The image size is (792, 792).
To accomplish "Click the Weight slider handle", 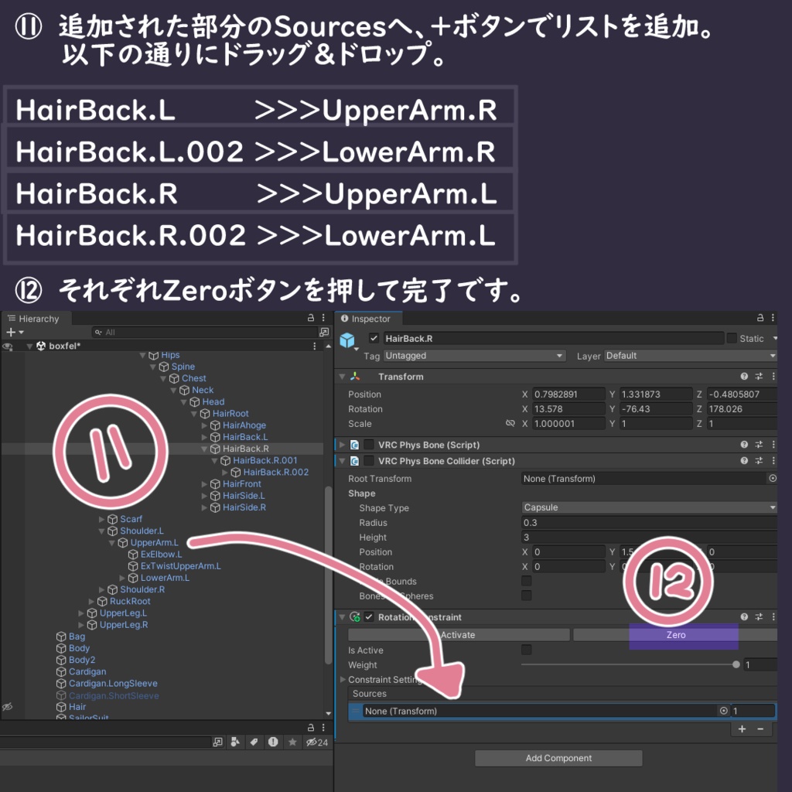I will pos(736,664).
